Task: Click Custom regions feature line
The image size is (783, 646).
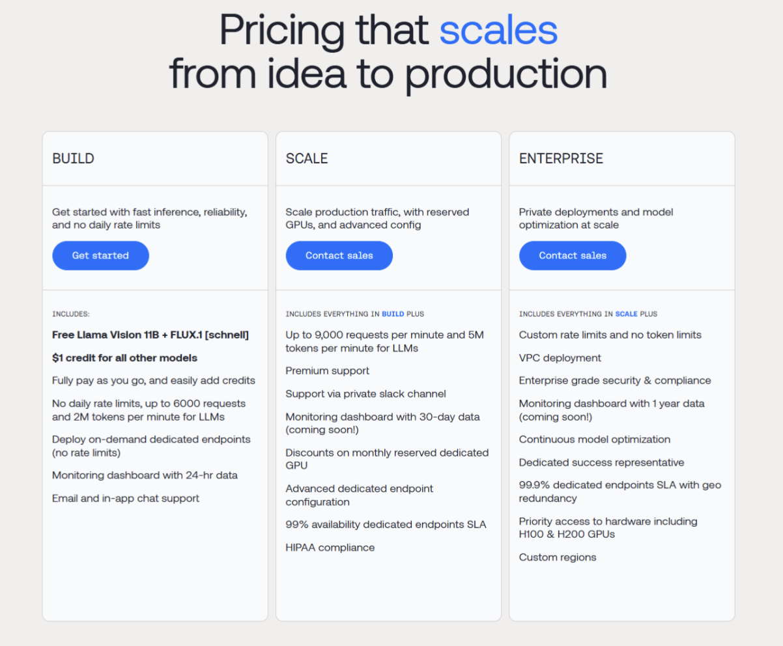Action: point(558,557)
